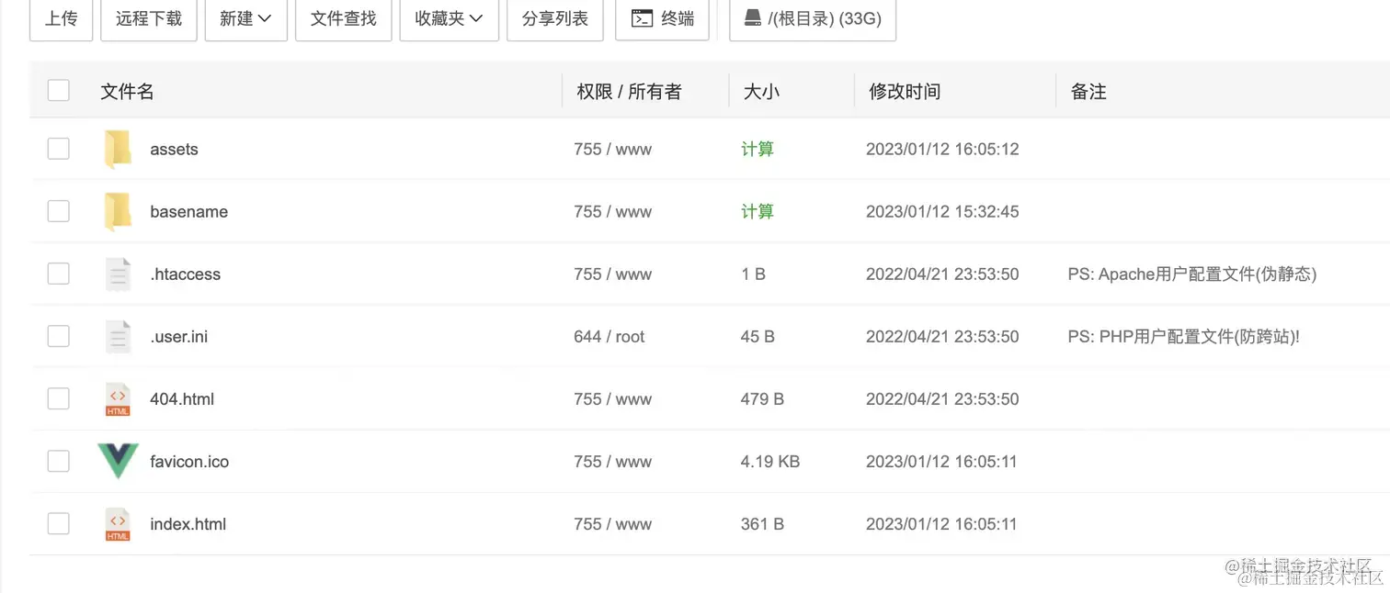Click the 404.html file name
Image resolution: width=1390 pixels, height=593 pixels.
pyautogui.click(x=182, y=399)
